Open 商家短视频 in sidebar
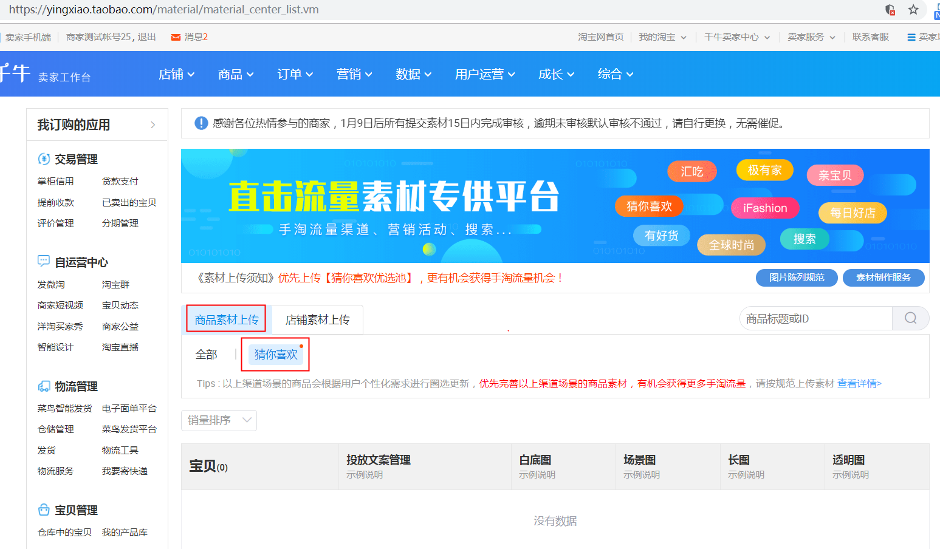 [60, 305]
